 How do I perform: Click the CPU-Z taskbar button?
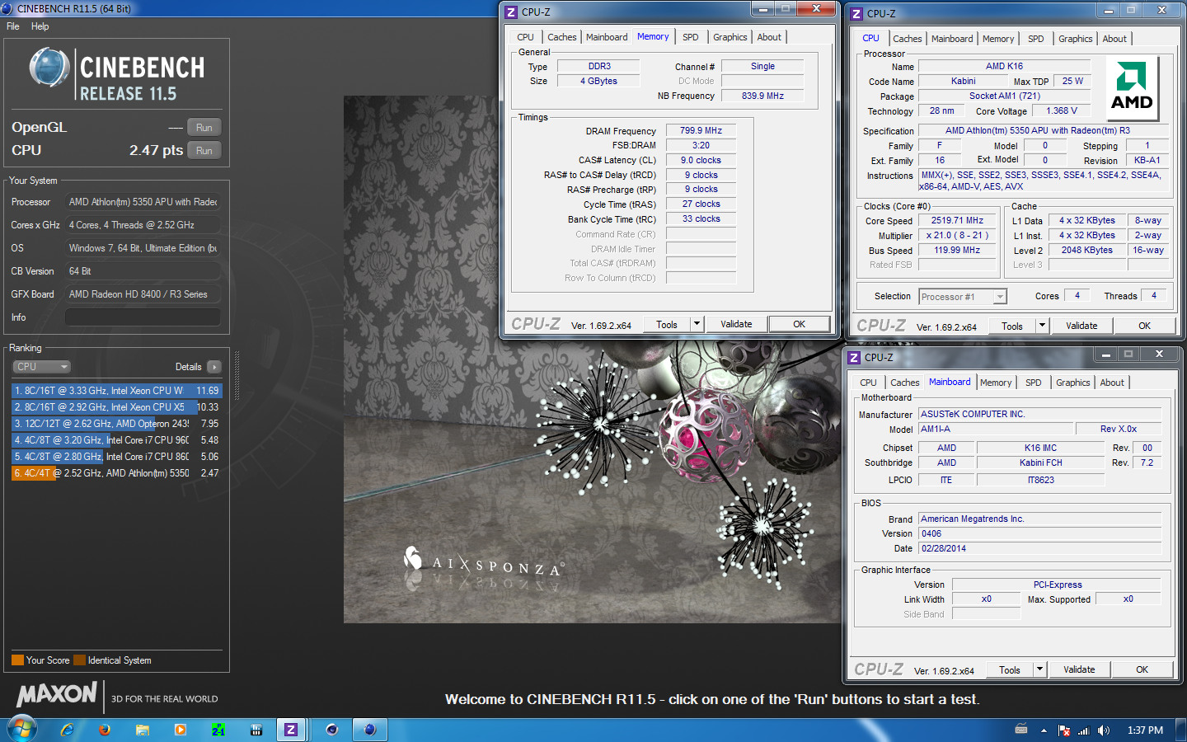pos(290,730)
